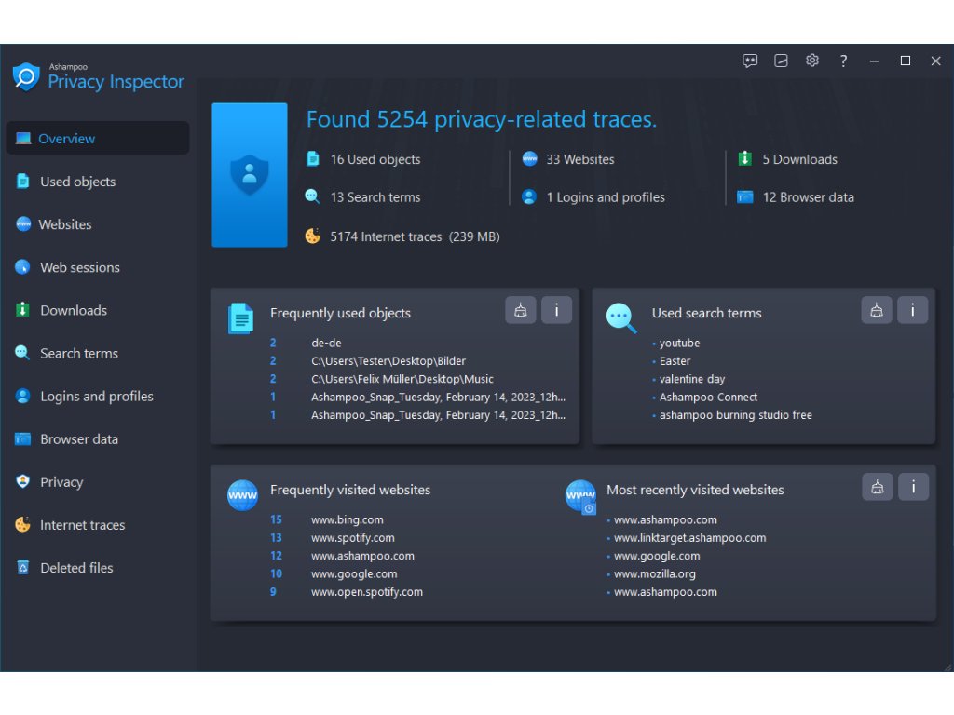This screenshot has width=954, height=715.
Task: Select Internet traces in the sidebar
Action: pyautogui.click(x=82, y=525)
